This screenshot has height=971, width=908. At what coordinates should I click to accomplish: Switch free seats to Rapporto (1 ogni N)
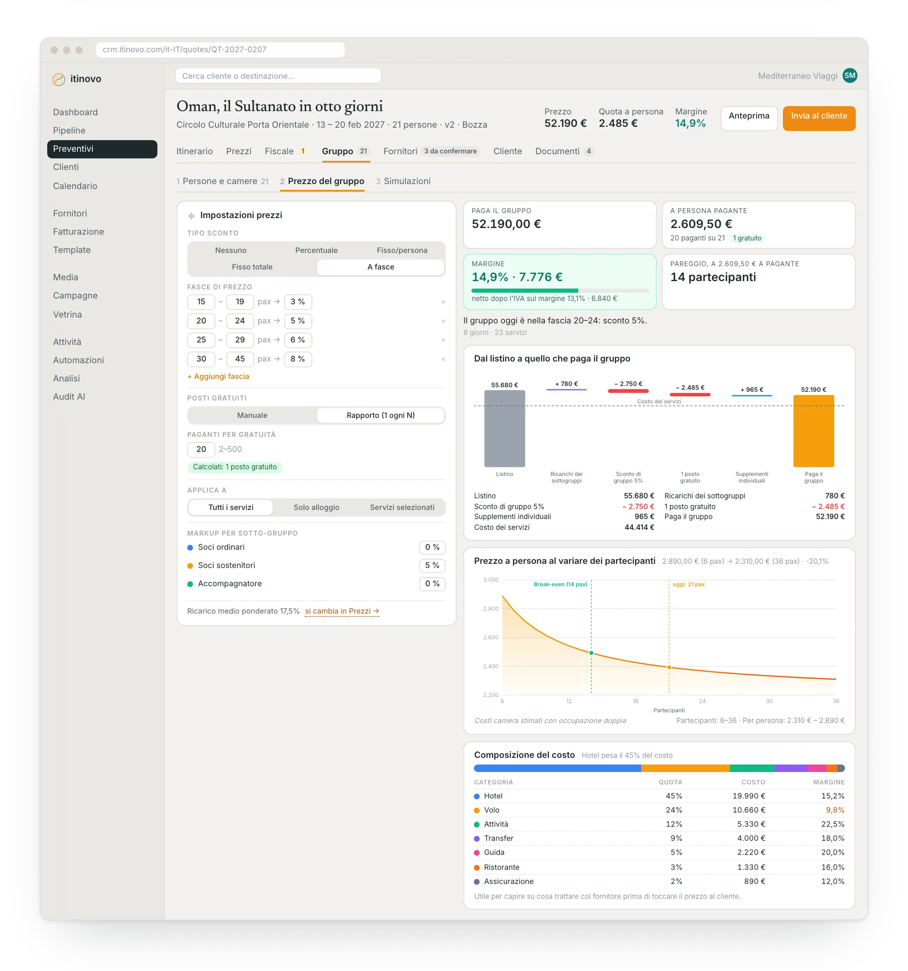381,416
